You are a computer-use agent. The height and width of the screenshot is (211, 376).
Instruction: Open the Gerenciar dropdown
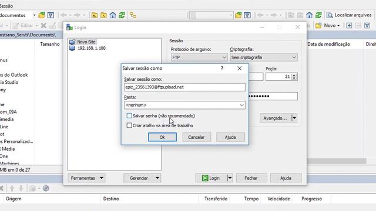(x=142, y=178)
